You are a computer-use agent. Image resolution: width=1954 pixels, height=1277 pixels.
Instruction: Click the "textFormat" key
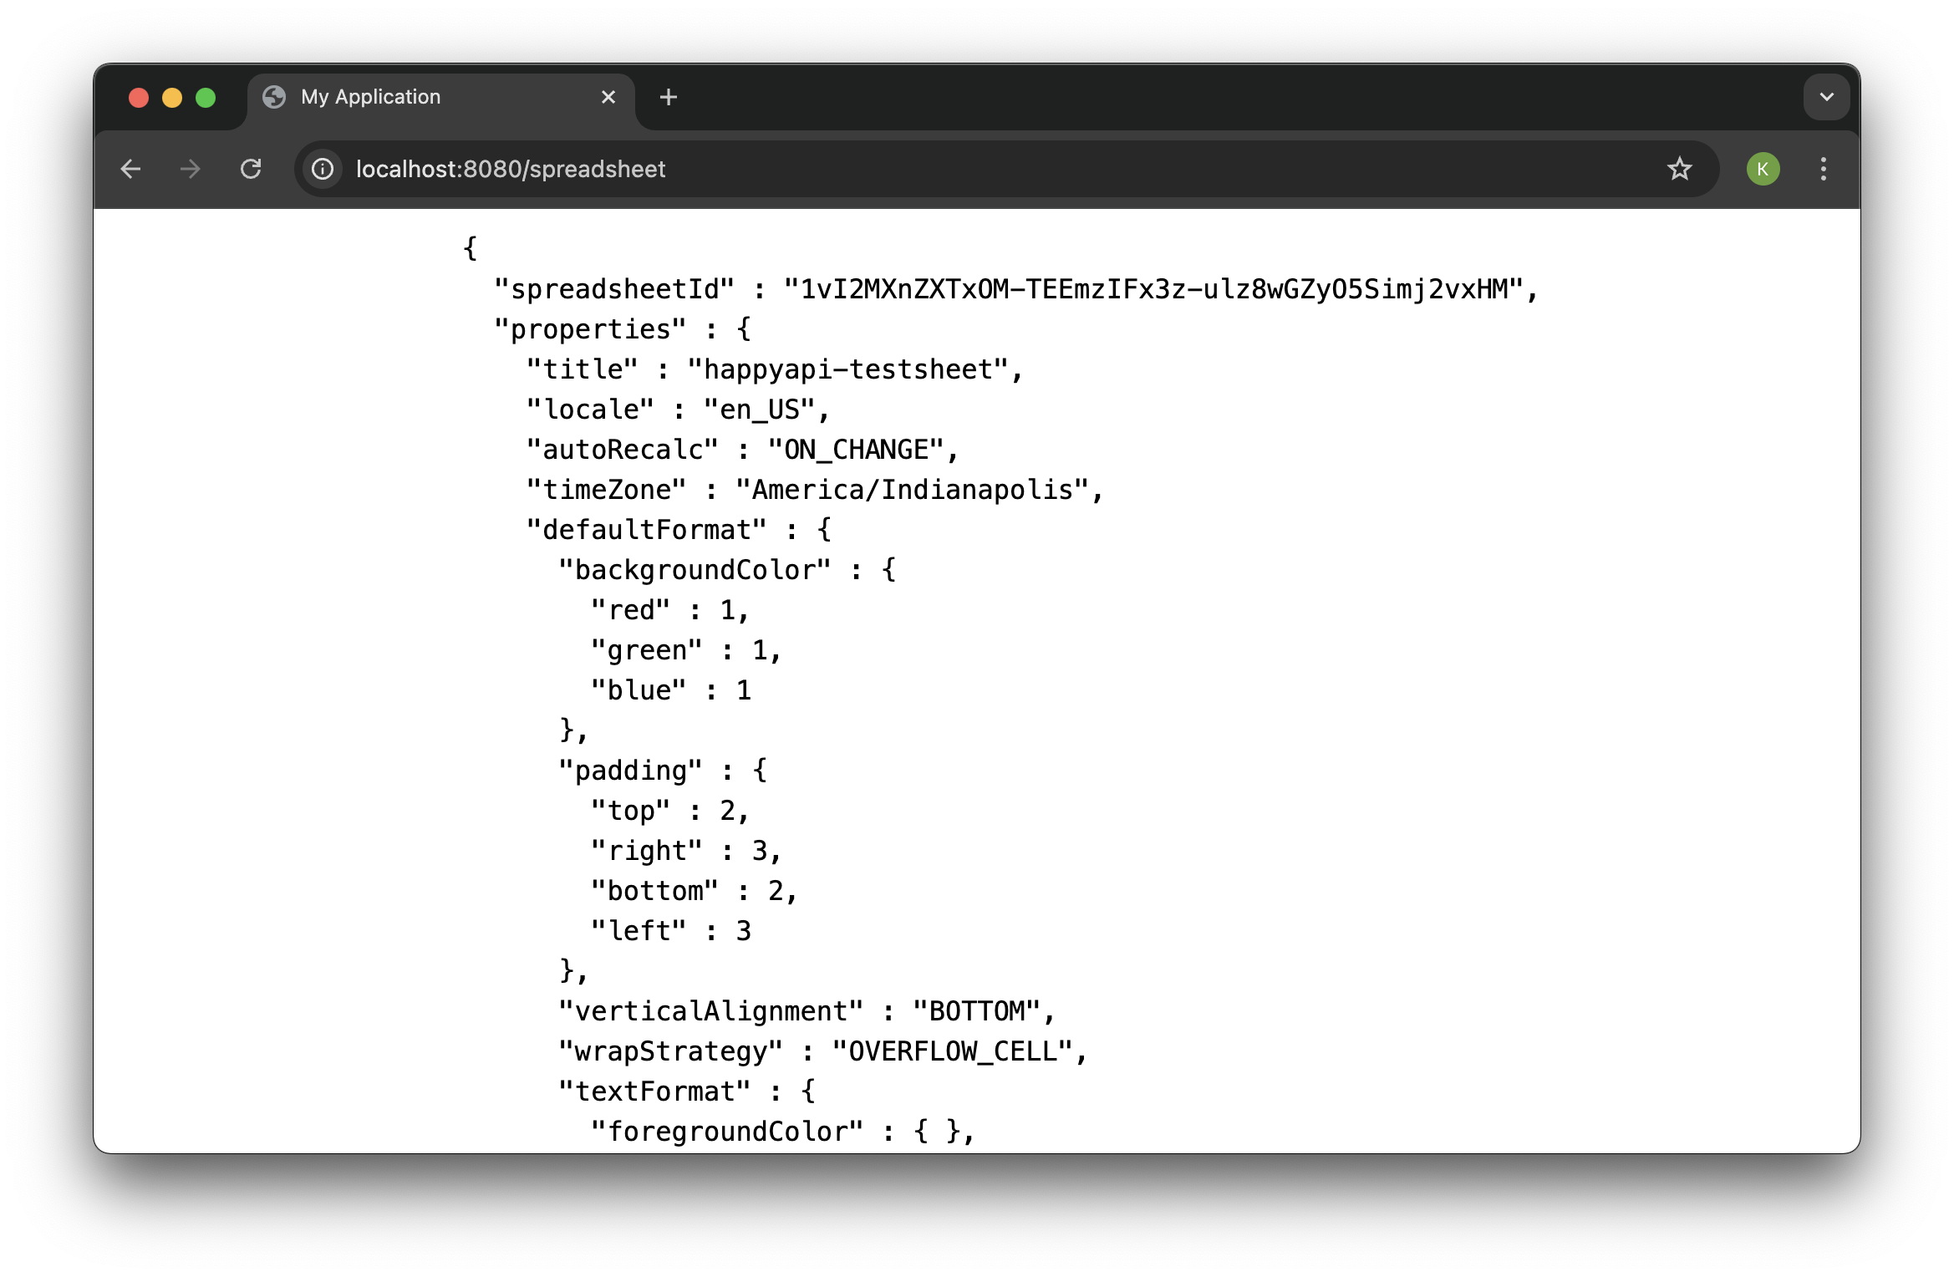click(654, 1091)
